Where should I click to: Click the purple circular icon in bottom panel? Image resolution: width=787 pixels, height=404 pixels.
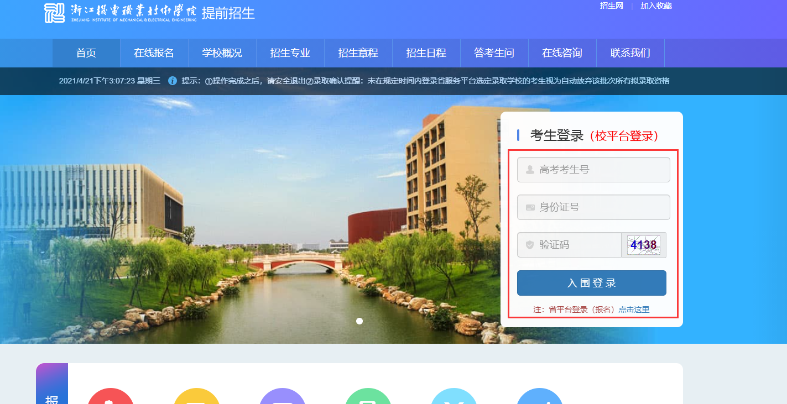(x=282, y=396)
